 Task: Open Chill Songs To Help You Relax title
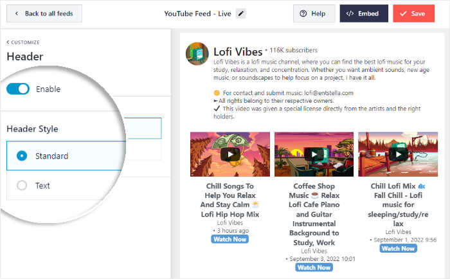coord(230,200)
